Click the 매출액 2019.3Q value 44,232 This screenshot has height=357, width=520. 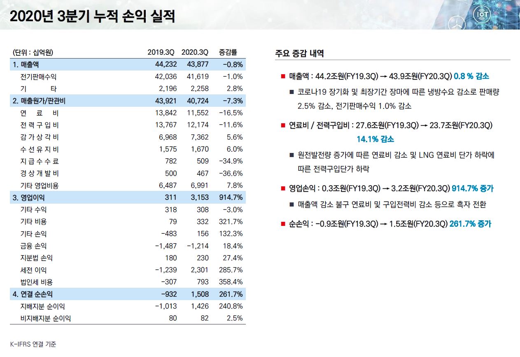(166, 65)
